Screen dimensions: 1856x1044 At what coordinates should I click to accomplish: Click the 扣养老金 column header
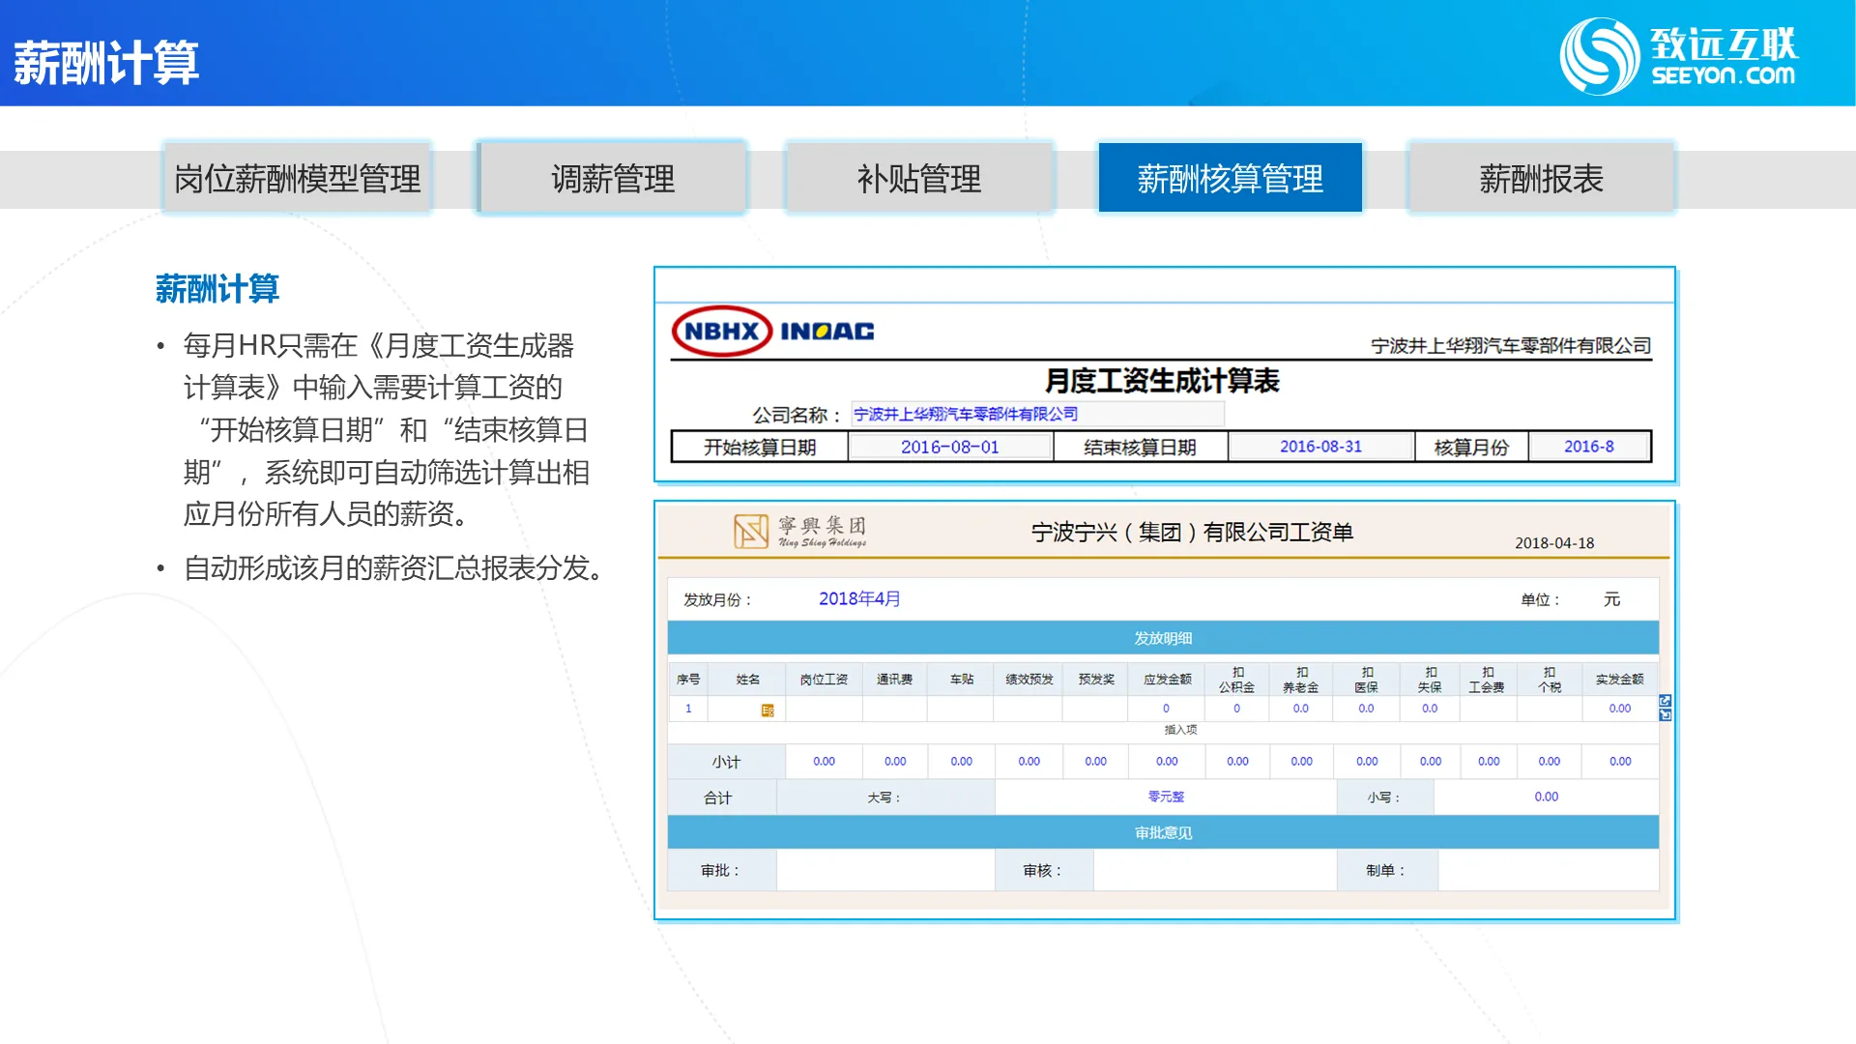[1300, 680]
